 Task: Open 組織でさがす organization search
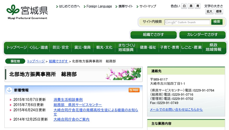tap(154, 35)
